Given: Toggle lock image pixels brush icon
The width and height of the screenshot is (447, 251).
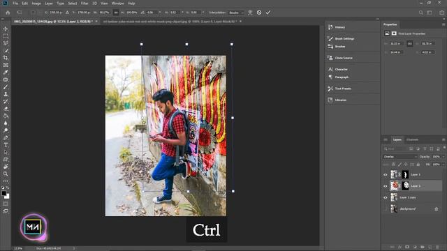Looking at the screenshot, I should (x=400, y=165).
